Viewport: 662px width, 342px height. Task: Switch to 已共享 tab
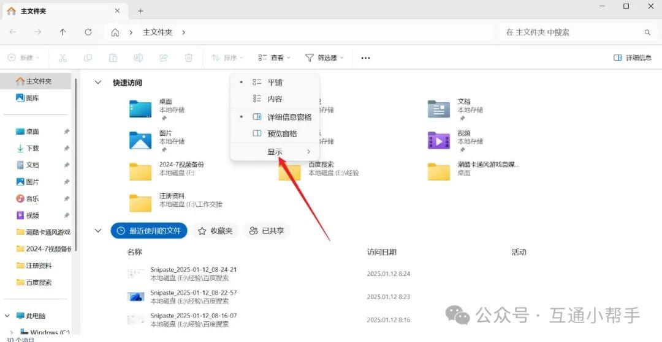point(267,231)
